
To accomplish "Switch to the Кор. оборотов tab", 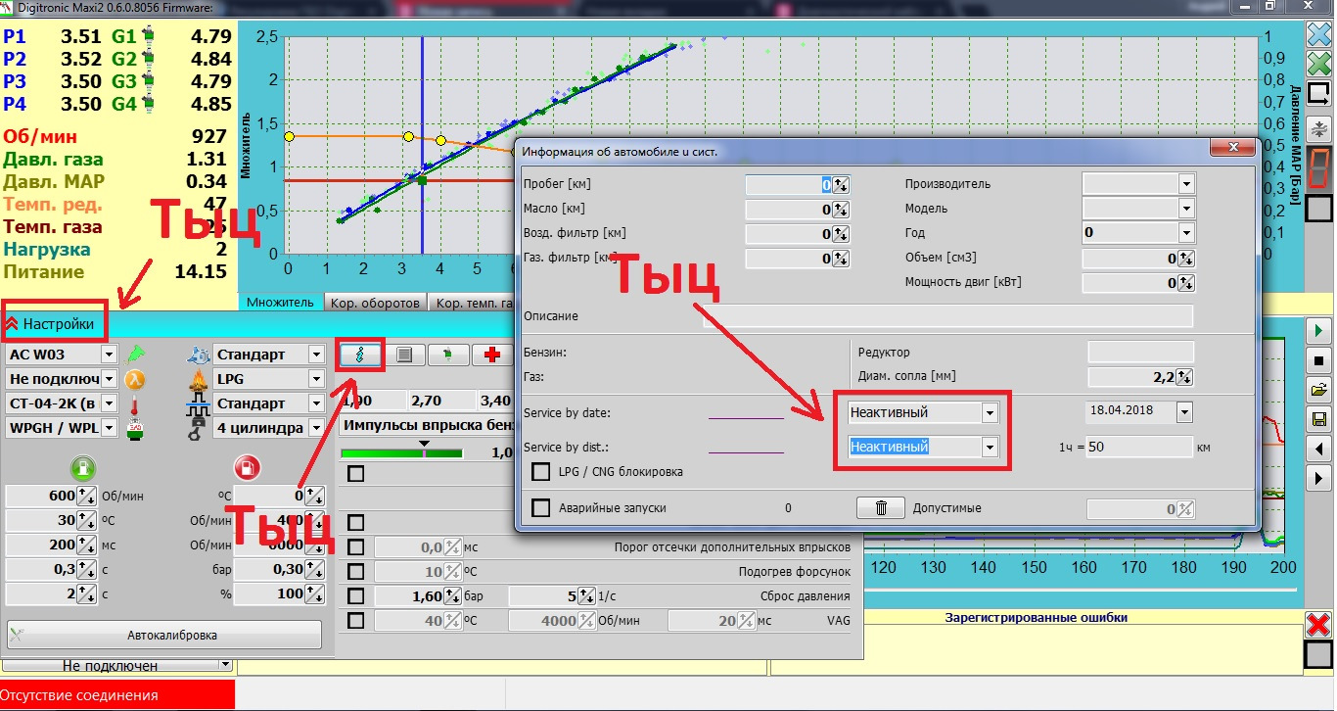I will (375, 304).
